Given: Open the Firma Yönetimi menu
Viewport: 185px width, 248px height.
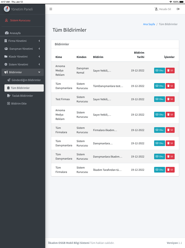Looking at the screenshot, I should coord(22,41).
